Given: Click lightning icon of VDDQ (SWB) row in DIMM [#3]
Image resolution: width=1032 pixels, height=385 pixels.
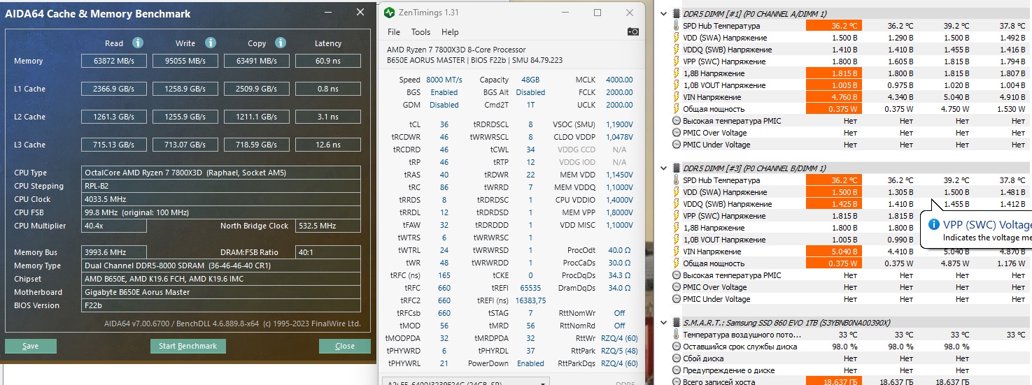Looking at the screenshot, I should pyautogui.click(x=676, y=204).
